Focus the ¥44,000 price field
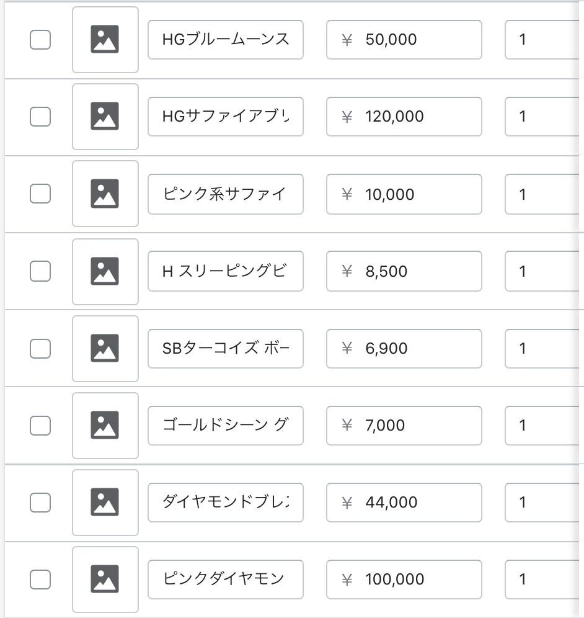This screenshot has height=618, width=584. point(404,502)
